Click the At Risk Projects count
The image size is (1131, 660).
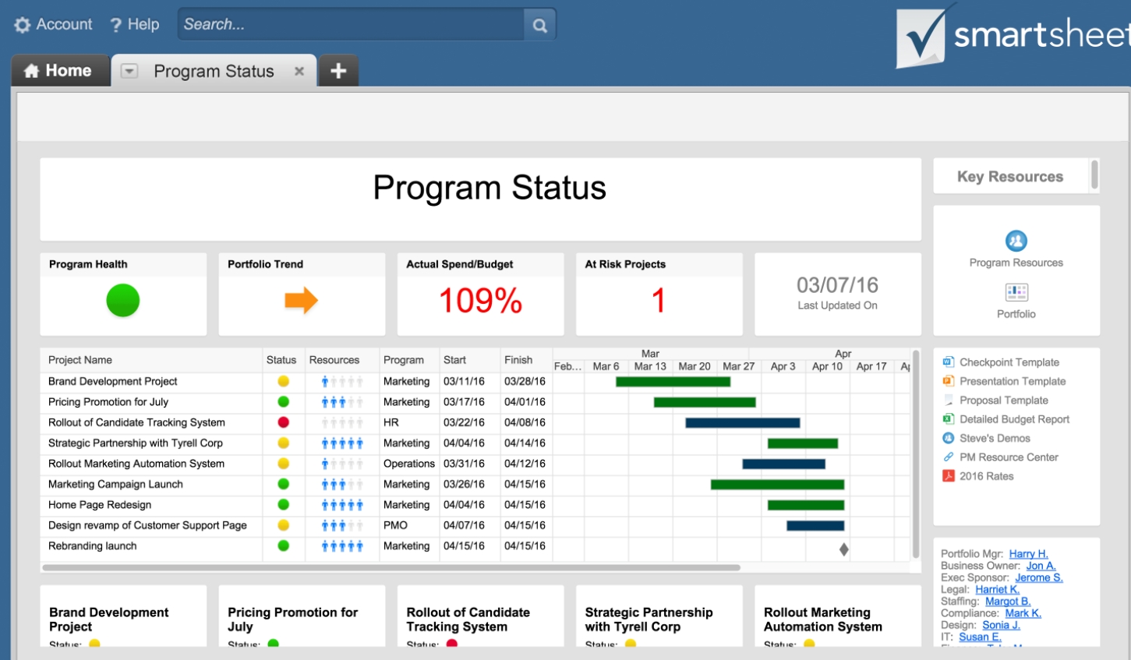659,301
